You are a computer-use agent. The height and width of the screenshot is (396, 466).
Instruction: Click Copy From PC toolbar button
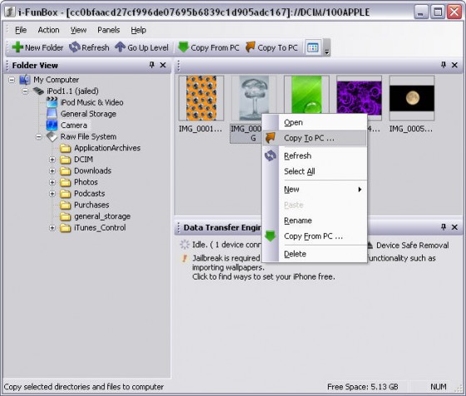pos(209,47)
